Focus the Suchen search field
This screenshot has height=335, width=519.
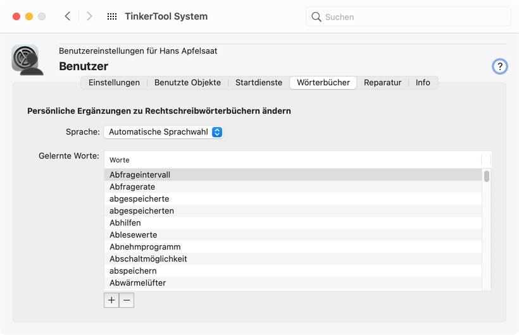(x=408, y=16)
